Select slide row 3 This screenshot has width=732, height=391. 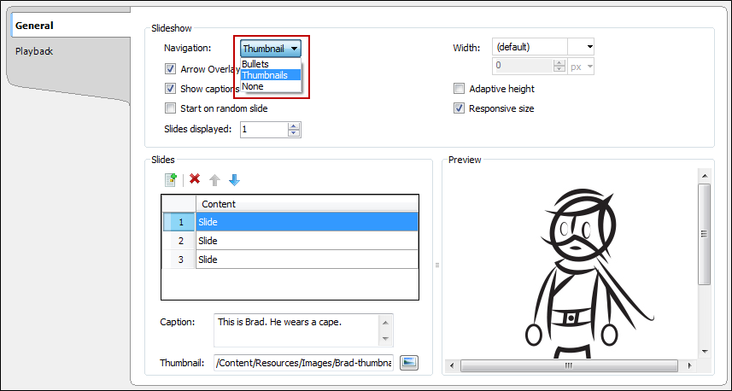[290, 260]
